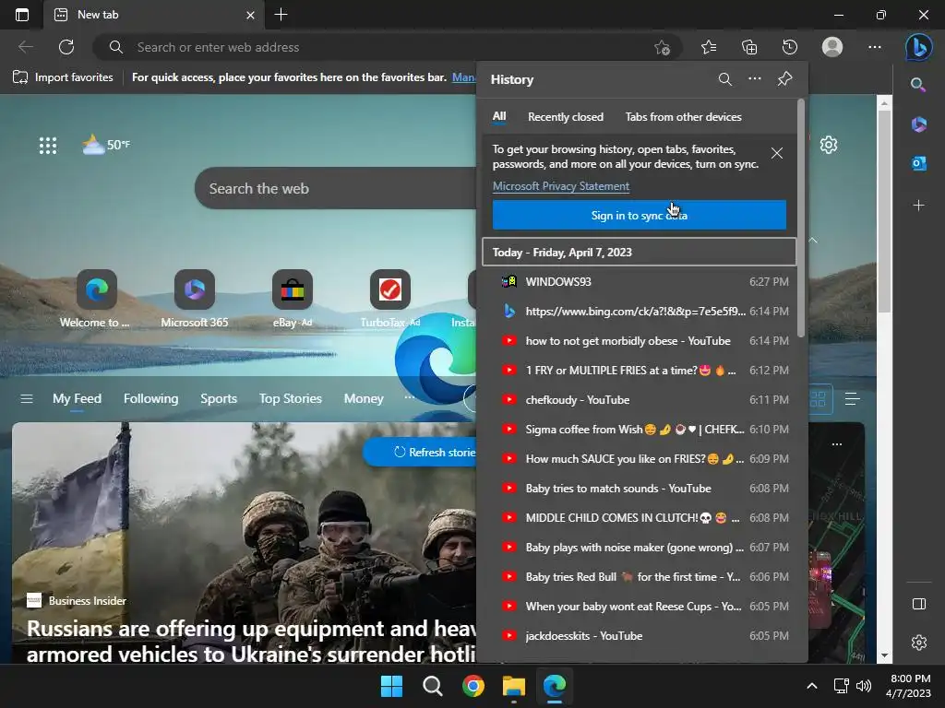The width and height of the screenshot is (945, 708).
Task: Toggle sidebar visibility icon at bottom
Action: point(918,604)
